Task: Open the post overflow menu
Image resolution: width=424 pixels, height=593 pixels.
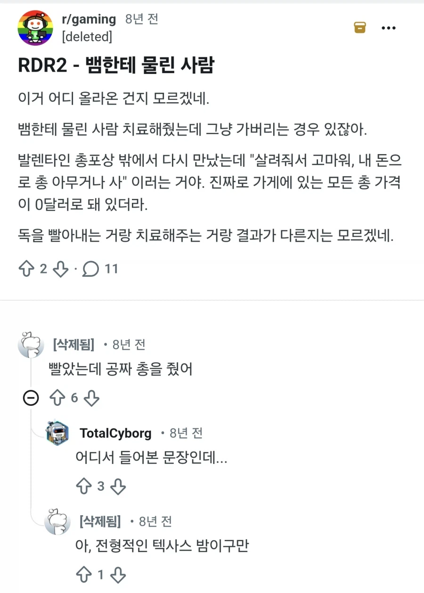Action: coord(389,27)
